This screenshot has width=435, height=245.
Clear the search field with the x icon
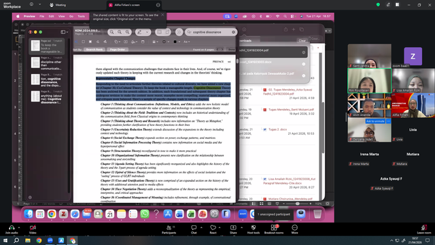point(233,32)
